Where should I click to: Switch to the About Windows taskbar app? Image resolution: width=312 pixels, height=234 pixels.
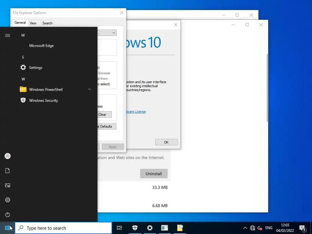click(165, 228)
